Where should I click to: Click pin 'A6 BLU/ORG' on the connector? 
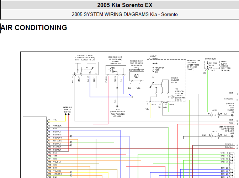pyautogui.click(x=54, y=135)
